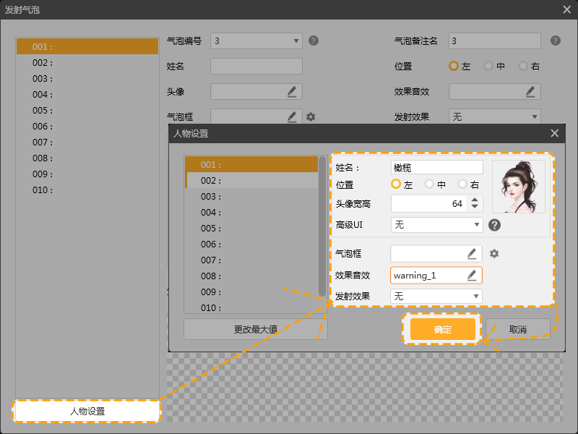Open the 高级UI dropdown

436,225
